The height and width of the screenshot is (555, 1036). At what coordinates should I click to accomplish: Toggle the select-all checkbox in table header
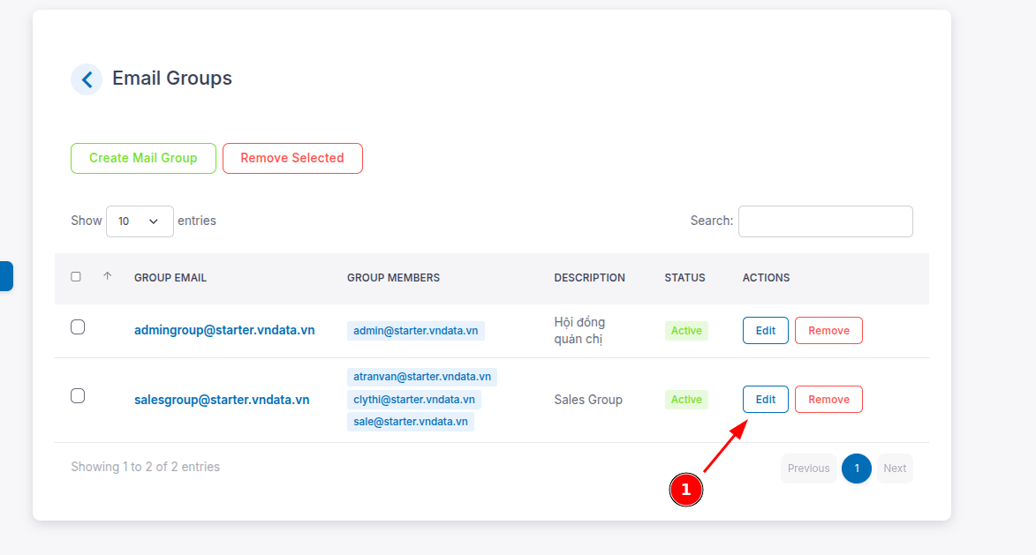coord(76,276)
